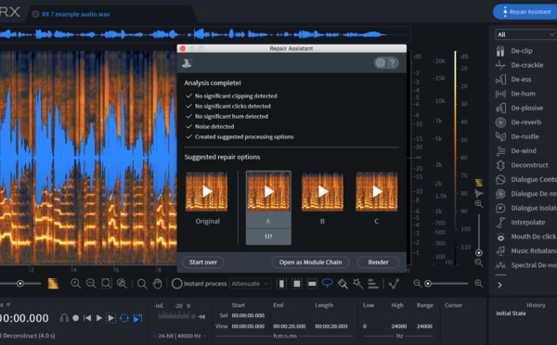Open the Attenuate mode dropdown
This screenshot has height=345, width=557.
click(x=251, y=284)
